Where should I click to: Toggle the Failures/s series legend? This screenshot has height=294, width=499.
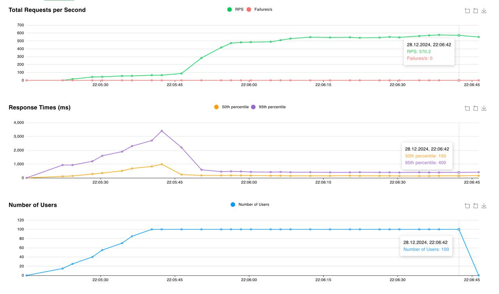tap(259, 9)
